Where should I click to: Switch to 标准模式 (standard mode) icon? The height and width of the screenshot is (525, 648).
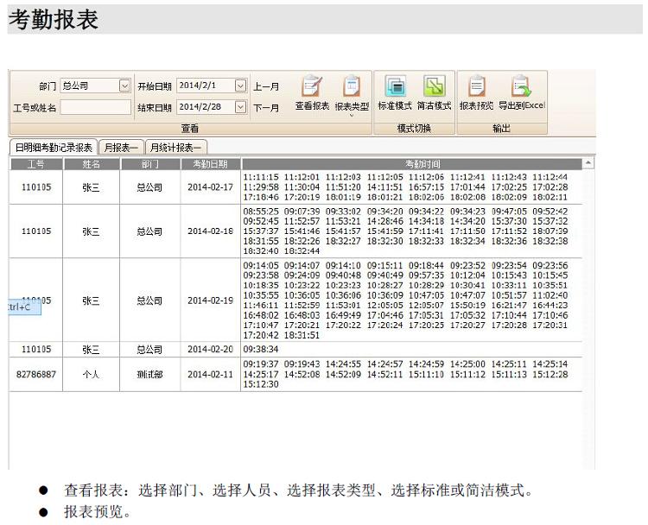(395, 87)
